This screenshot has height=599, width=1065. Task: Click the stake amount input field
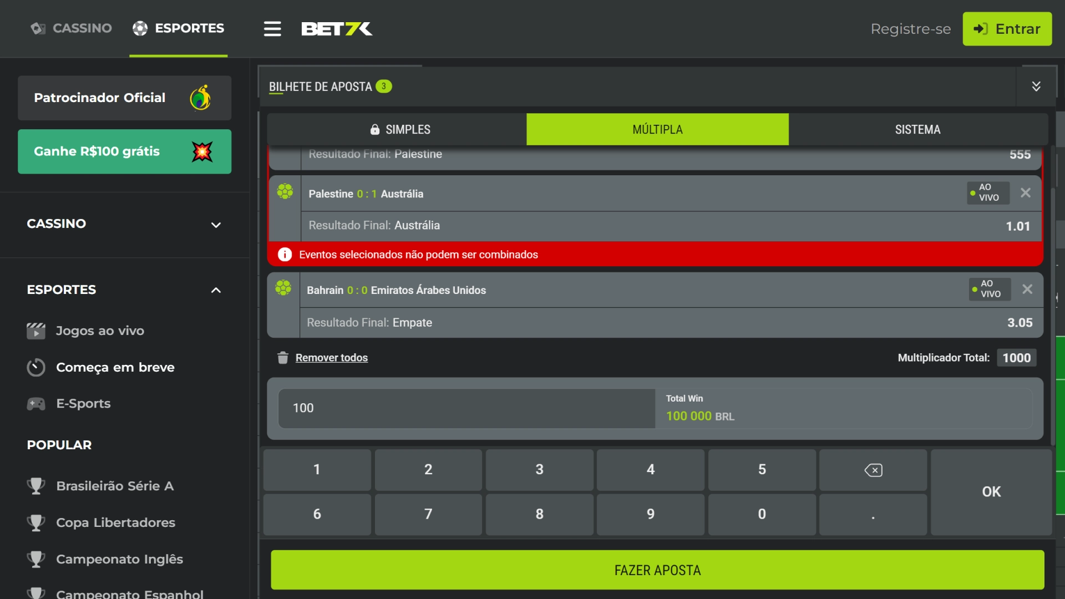(x=466, y=408)
